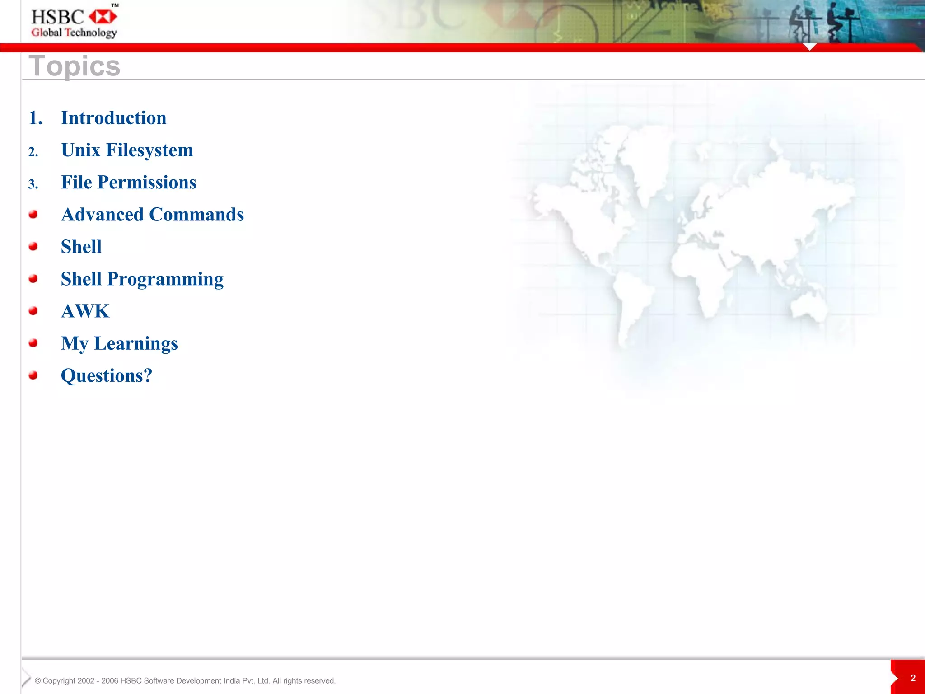Click the red bullet beside My Learnings

33,343
